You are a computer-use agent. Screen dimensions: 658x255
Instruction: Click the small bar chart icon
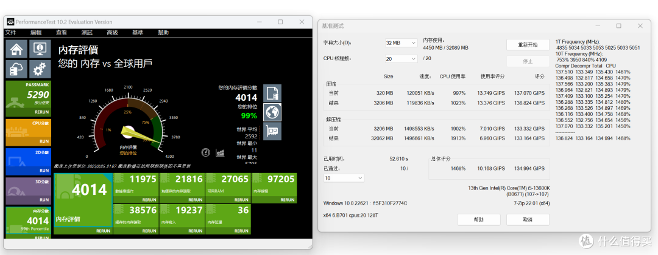[220, 152]
